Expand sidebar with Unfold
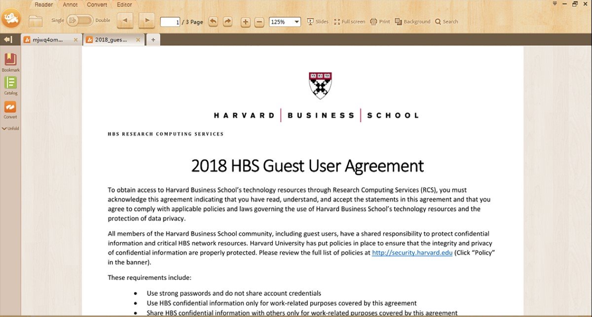The height and width of the screenshot is (317, 592). click(x=10, y=129)
